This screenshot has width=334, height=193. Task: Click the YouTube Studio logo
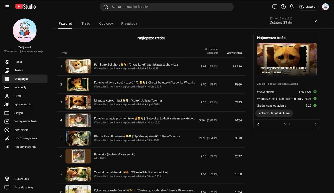[x=26, y=7]
